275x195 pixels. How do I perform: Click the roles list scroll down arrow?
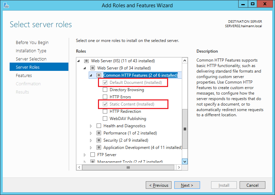185,161
